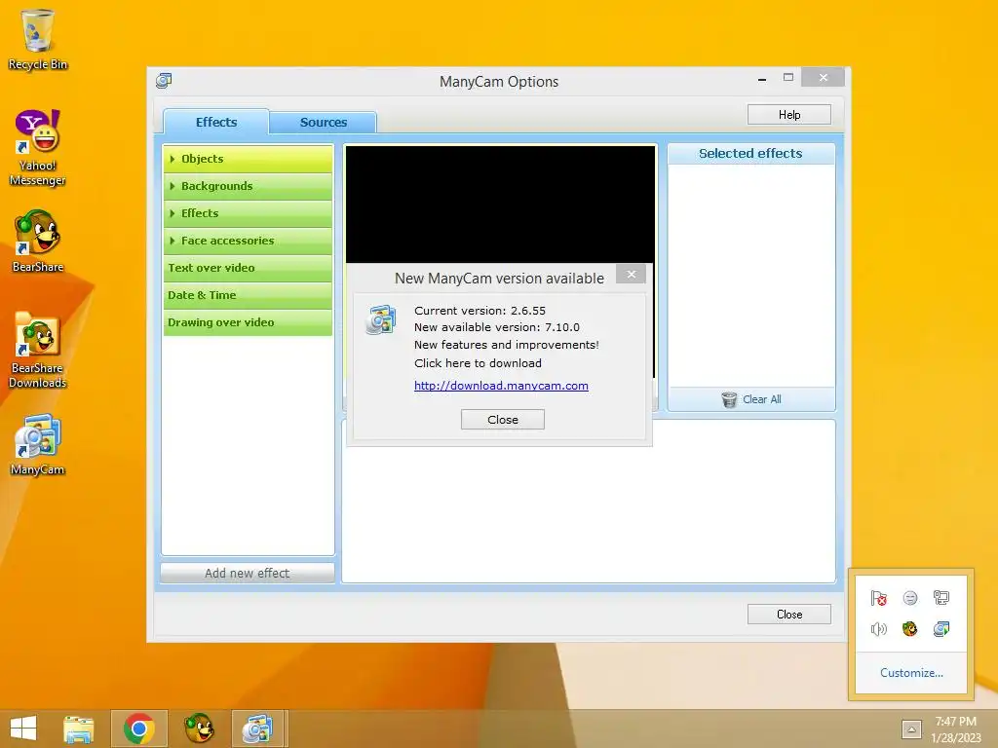This screenshot has width=998, height=748.
Task: Click the Selected effects header
Action: pos(750,153)
